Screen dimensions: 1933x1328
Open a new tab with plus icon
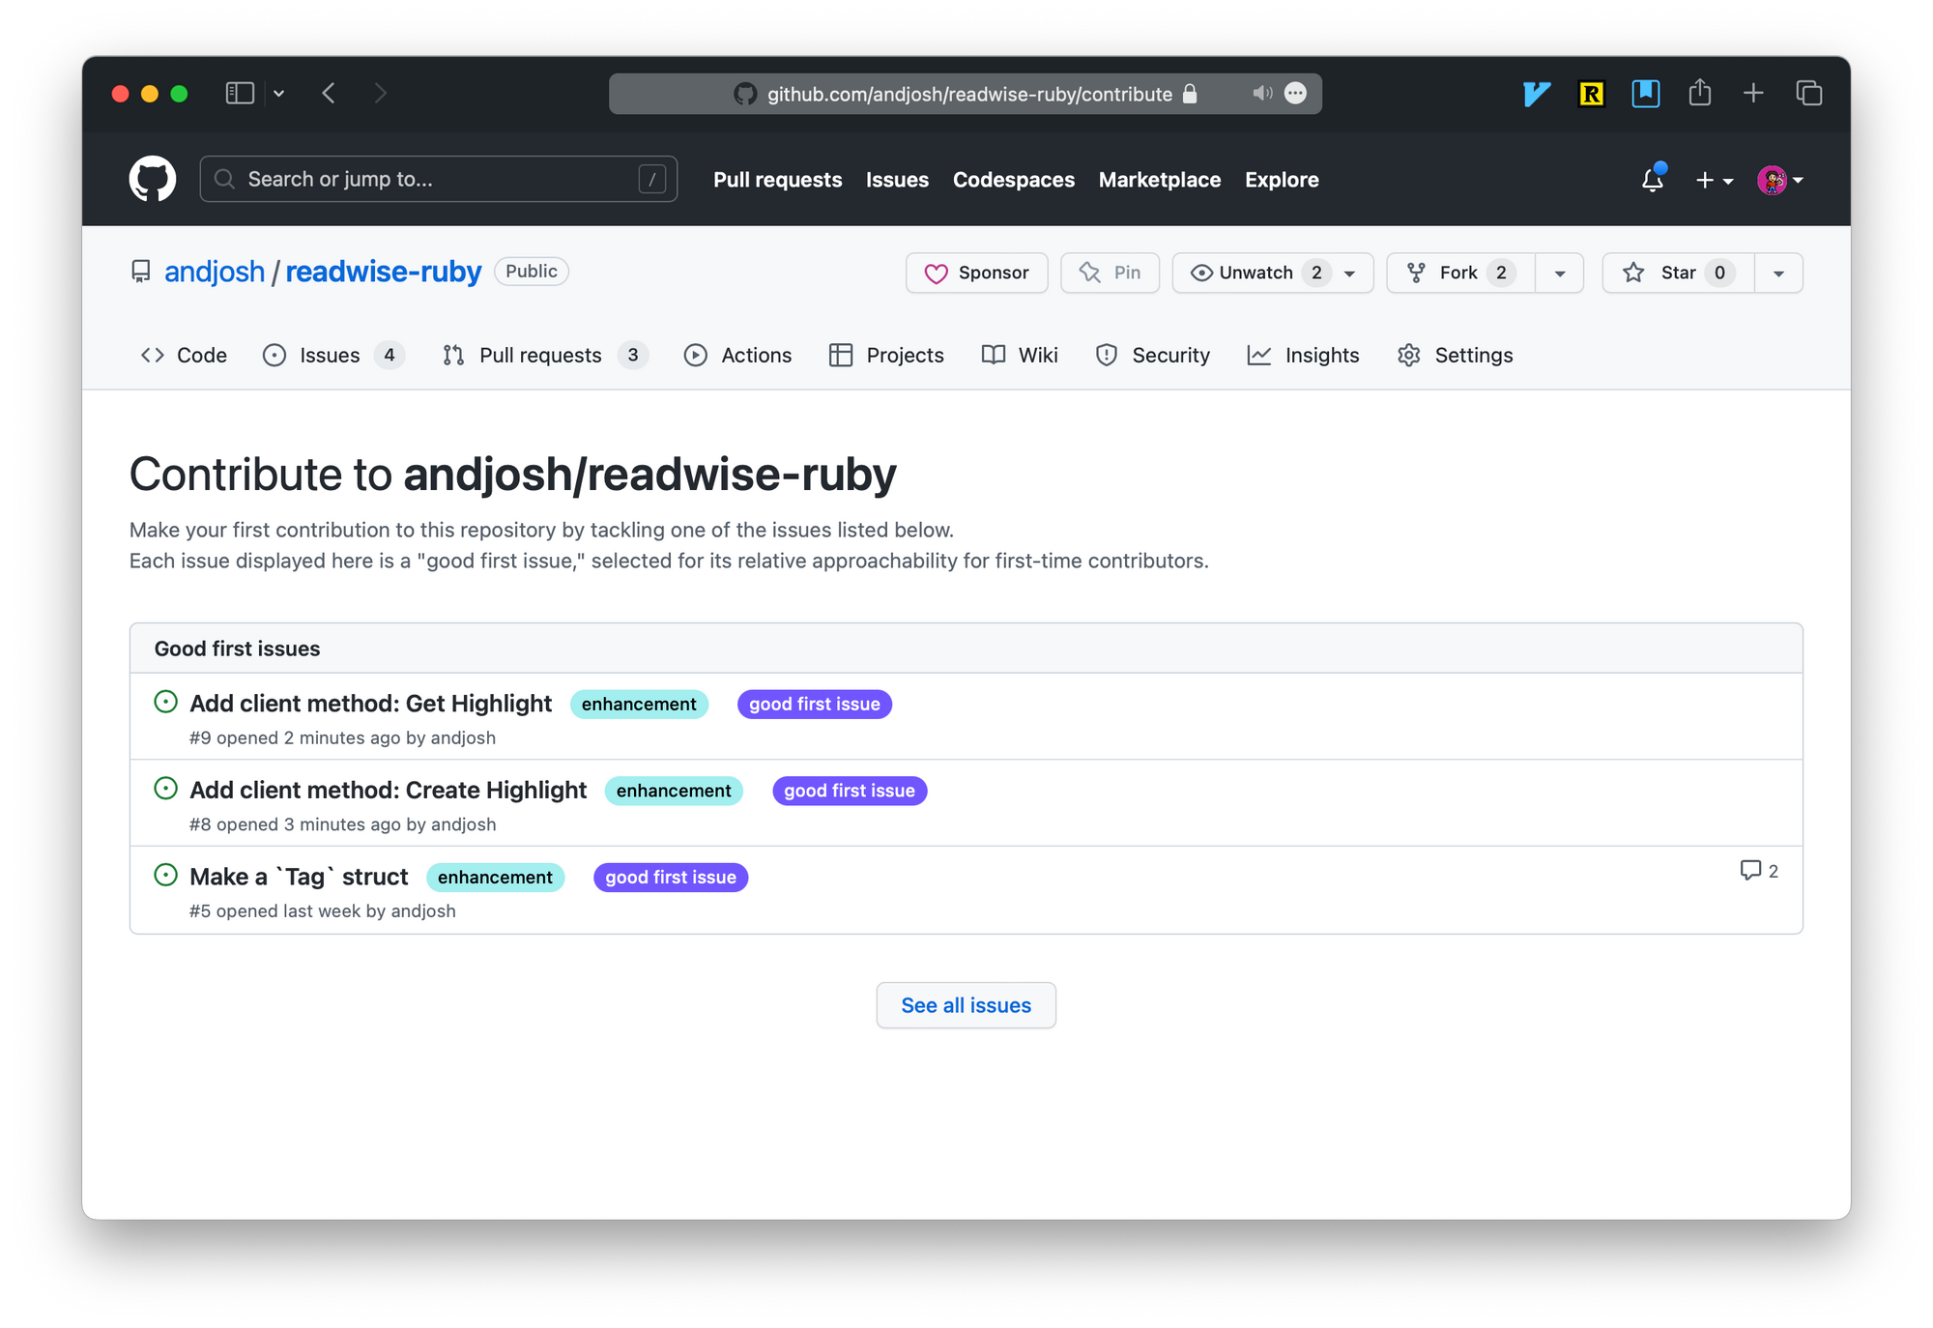click(1753, 94)
